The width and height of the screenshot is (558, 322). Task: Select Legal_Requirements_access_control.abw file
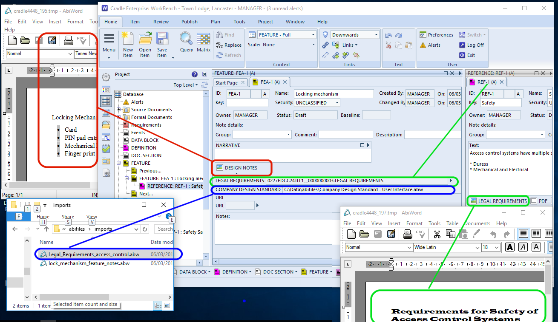tap(94, 254)
